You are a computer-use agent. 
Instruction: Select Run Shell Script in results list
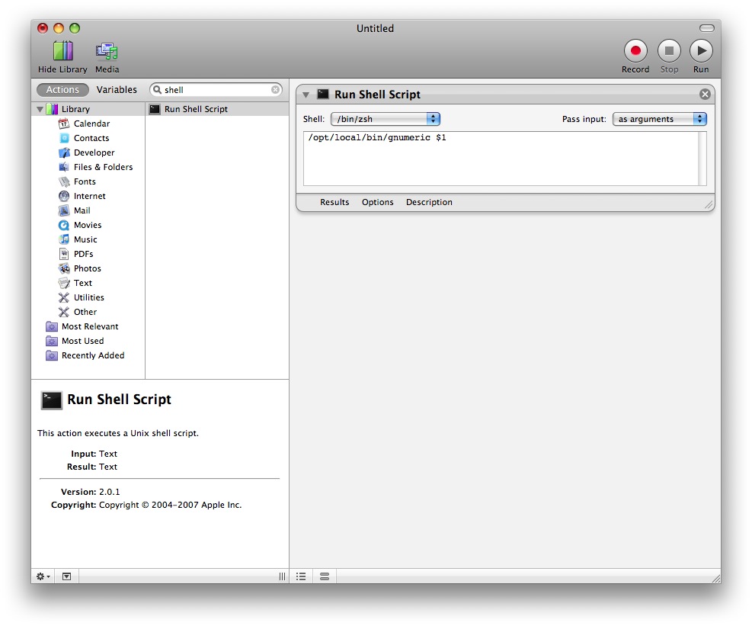pos(217,110)
